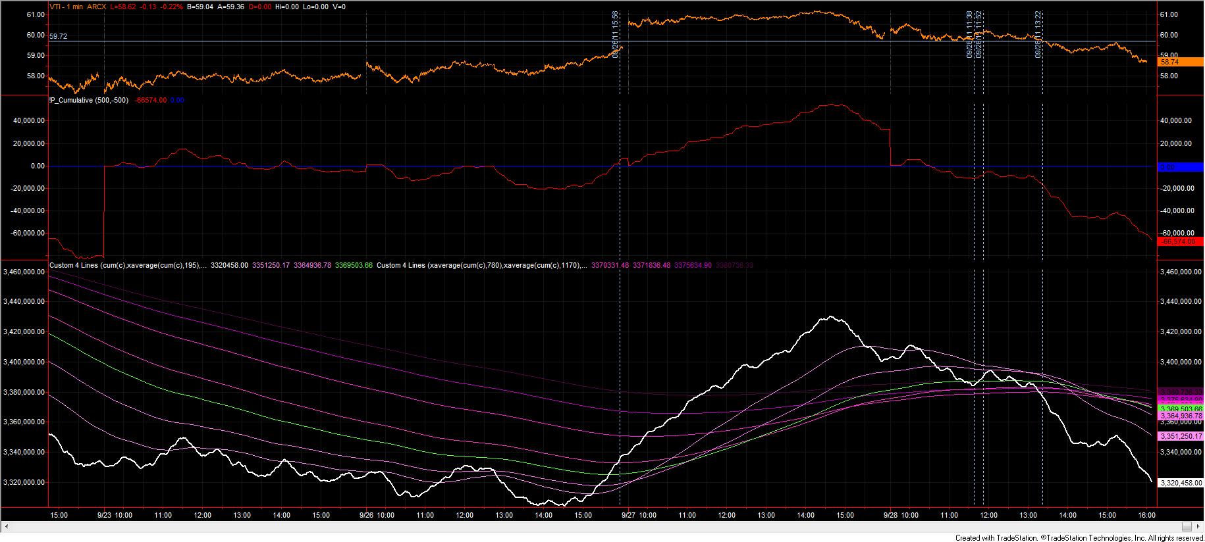Click the chart's horizontal scrollbar thumb
The height and width of the screenshot is (542, 1205).
coord(1187,527)
